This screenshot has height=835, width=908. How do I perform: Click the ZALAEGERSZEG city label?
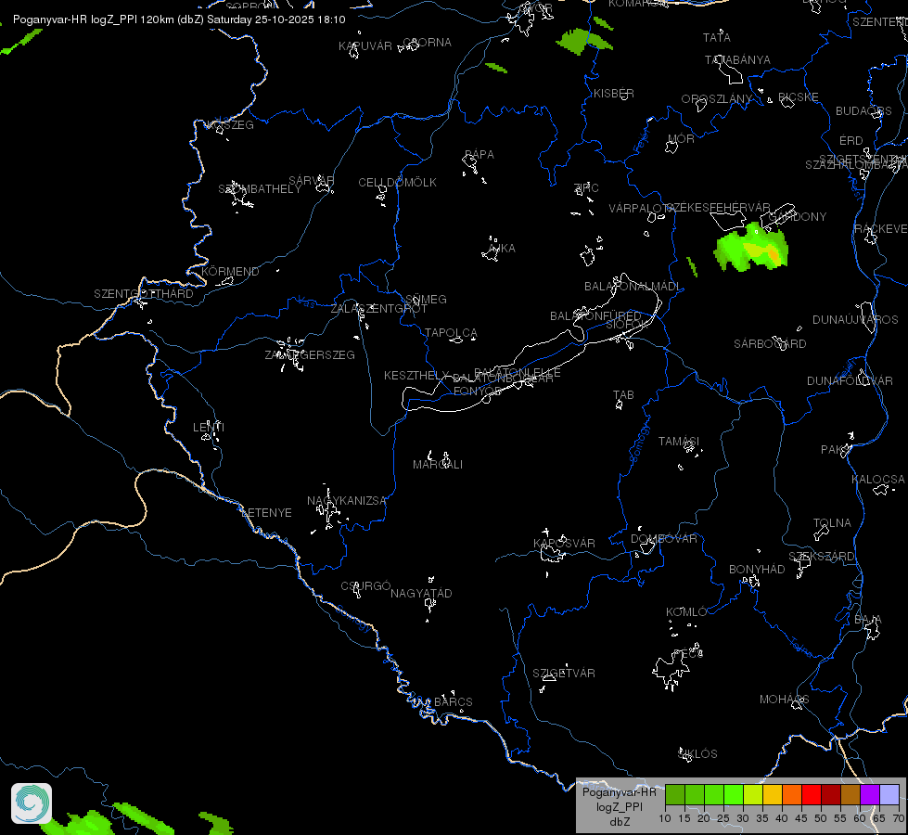pyautogui.click(x=310, y=354)
